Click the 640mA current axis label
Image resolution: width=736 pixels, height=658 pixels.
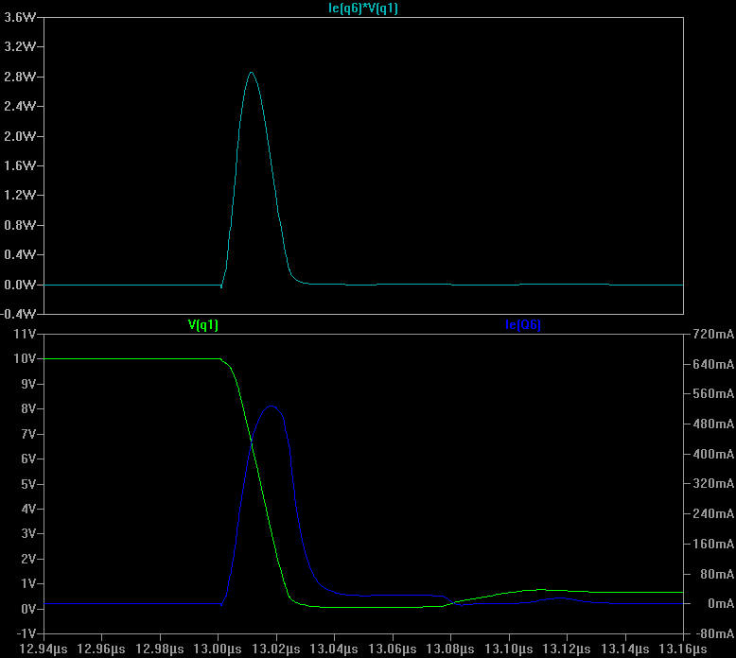click(x=713, y=364)
